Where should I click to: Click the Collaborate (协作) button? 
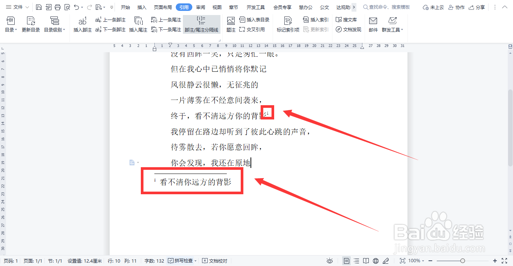pos(457,7)
